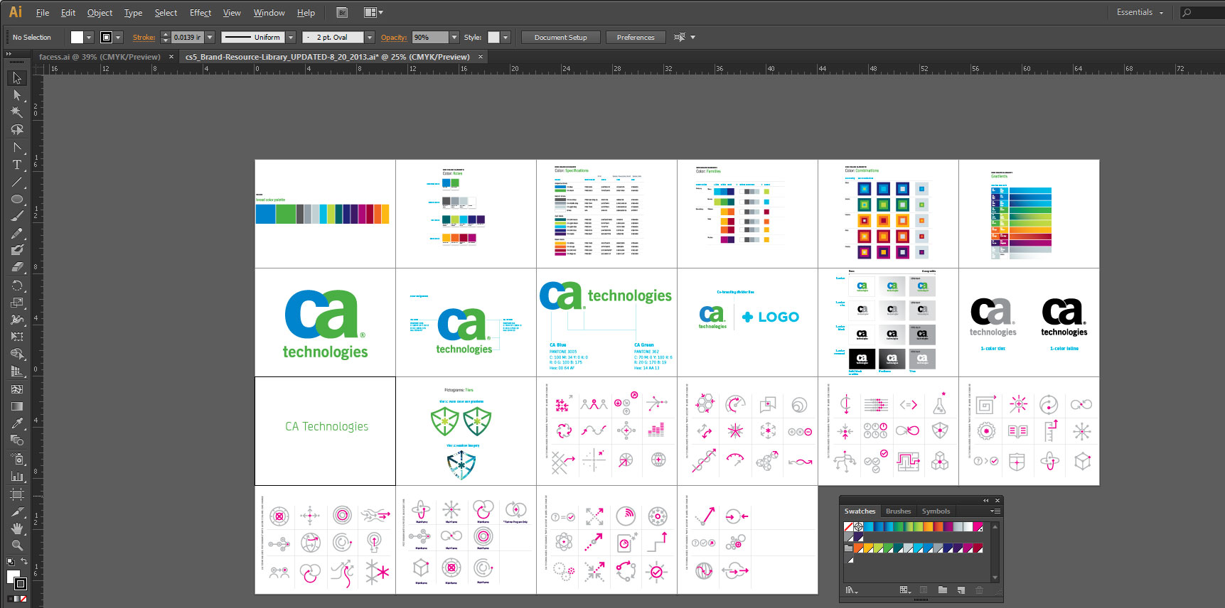1225x608 pixels.
Task: Open the Style dropdown arrow
Action: tap(505, 37)
